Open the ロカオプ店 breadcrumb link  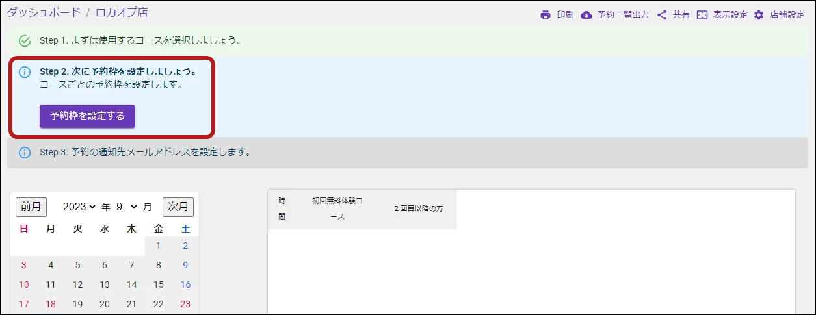point(122,12)
